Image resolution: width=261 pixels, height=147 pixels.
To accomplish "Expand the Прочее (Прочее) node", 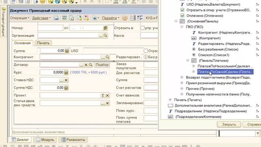I will tap(182, 89).
